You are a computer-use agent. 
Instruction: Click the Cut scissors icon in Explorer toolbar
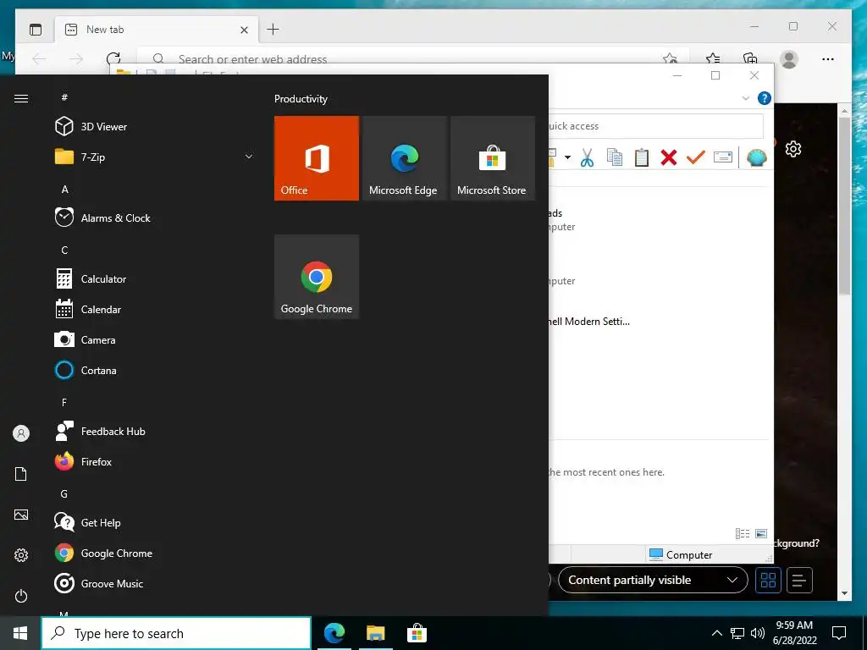(588, 157)
